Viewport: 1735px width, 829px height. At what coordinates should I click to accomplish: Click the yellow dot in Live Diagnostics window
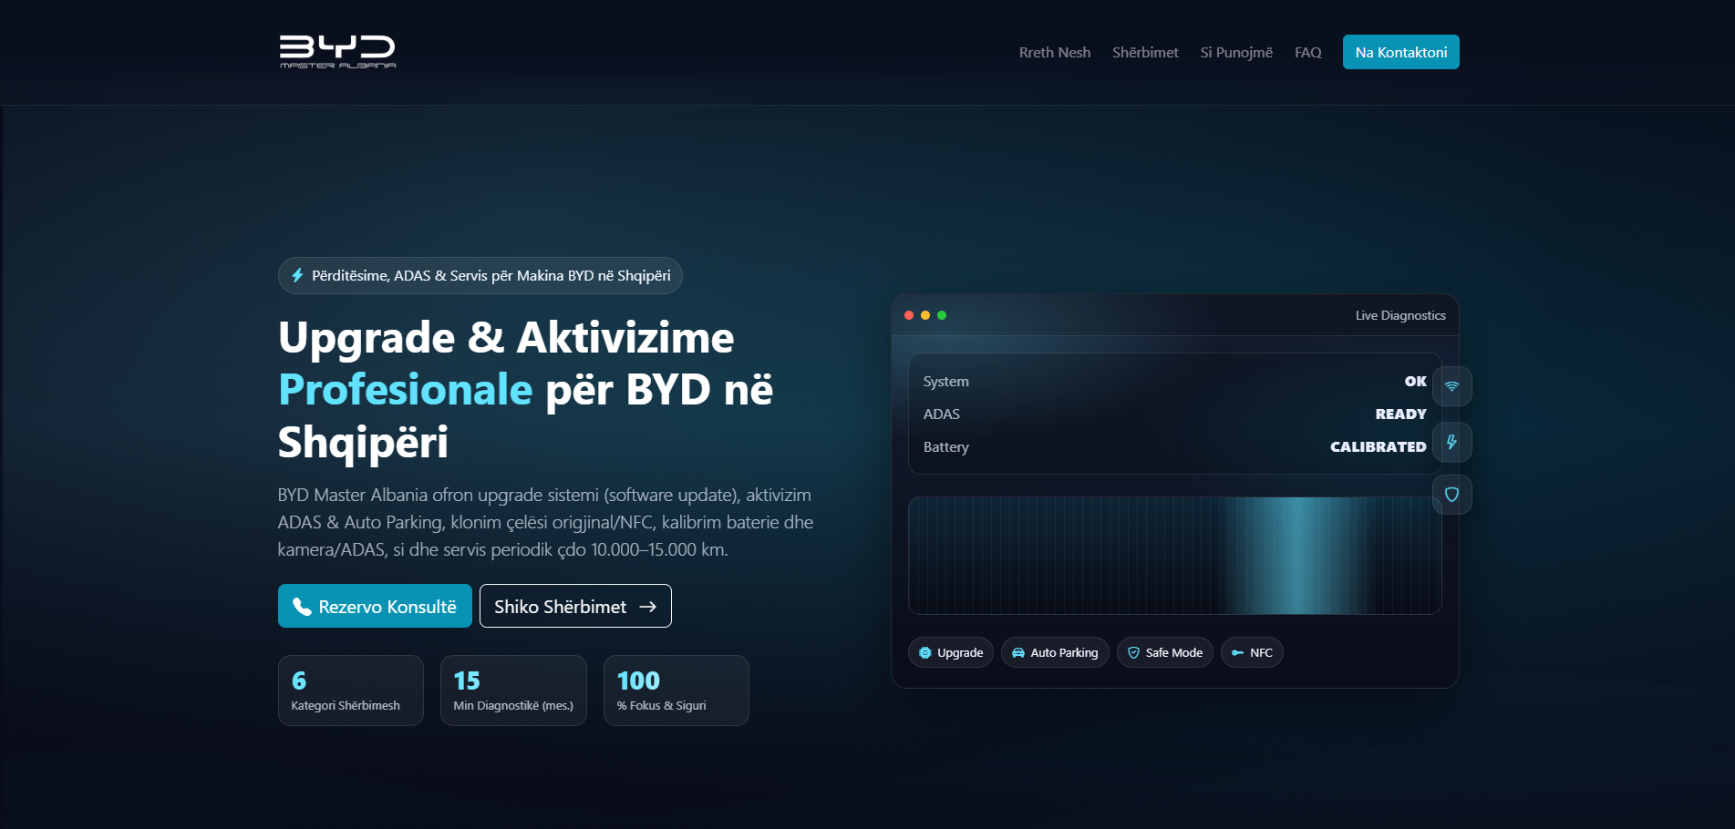click(x=925, y=315)
